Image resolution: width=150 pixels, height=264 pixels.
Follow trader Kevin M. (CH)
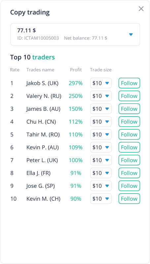pos(129,199)
